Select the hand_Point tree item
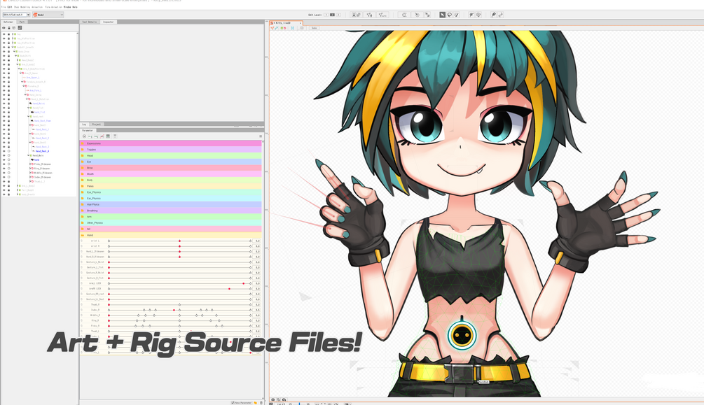 coord(39,103)
